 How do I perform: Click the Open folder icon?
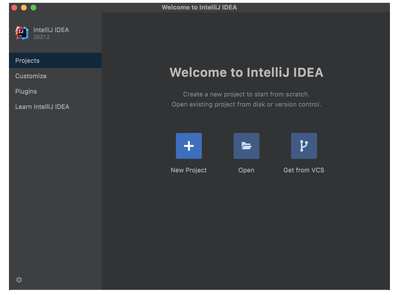247,146
